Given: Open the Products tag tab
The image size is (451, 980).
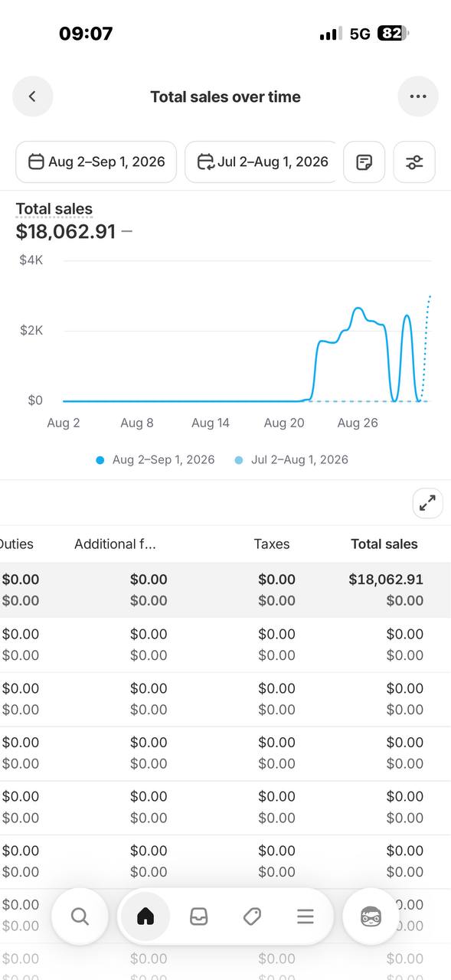Looking at the screenshot, I should (252, 916).
